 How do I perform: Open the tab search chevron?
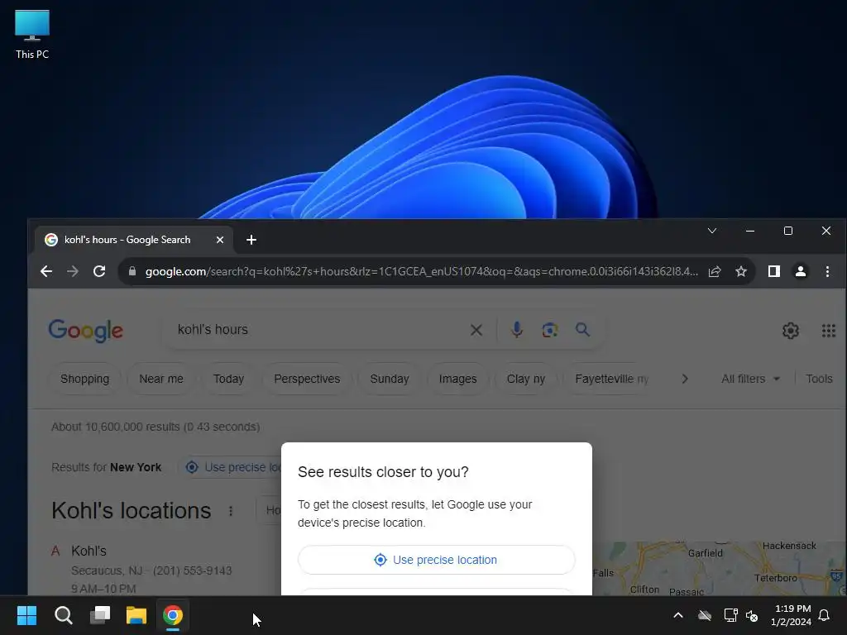[712, 231]
